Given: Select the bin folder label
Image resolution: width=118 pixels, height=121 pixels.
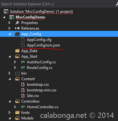Looking at the screenshot, I should (x=24, y=73).
